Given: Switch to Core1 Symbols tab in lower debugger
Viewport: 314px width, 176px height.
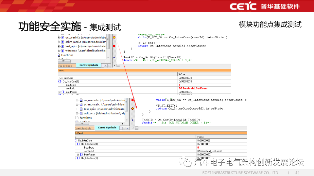Looking at the screenshot, I should 107,128.
